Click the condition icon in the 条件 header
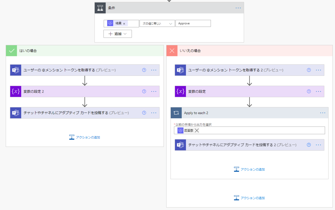The width and height of the screenshot is (335, 210). click(100, 8)
